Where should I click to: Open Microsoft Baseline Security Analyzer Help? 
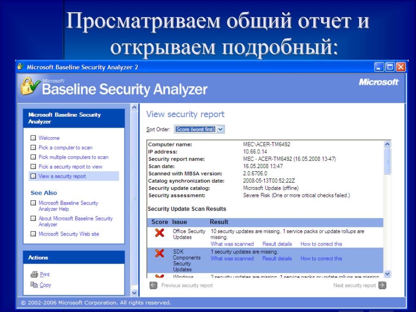[68, 206]
